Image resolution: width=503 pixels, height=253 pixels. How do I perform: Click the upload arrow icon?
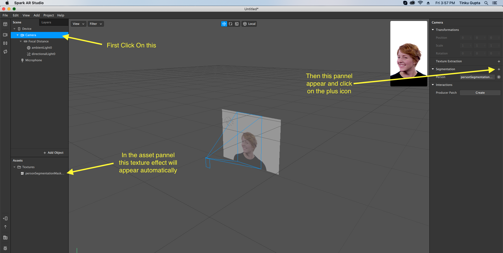pos(5,227)
